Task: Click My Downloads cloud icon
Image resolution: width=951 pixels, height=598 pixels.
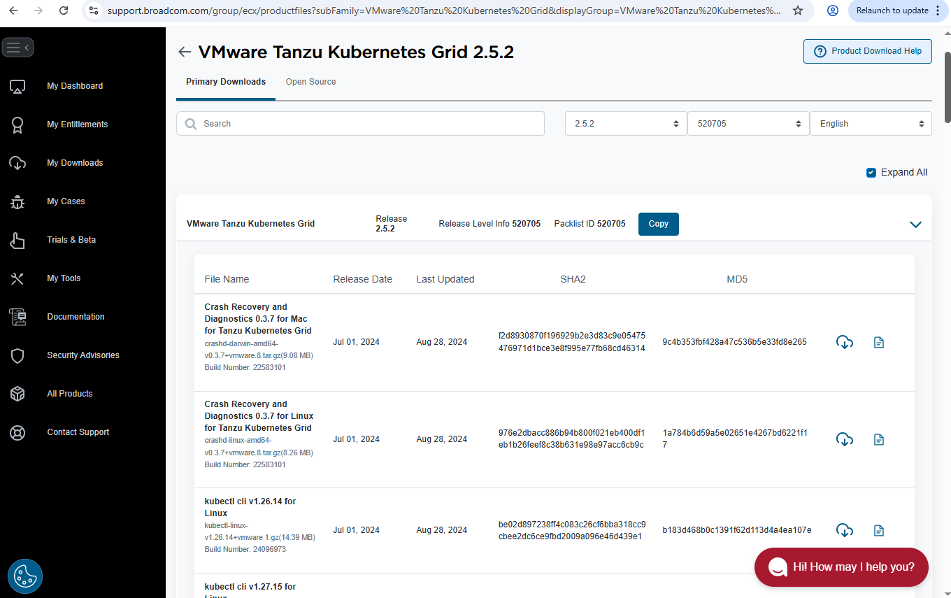Action: [17, 163]
